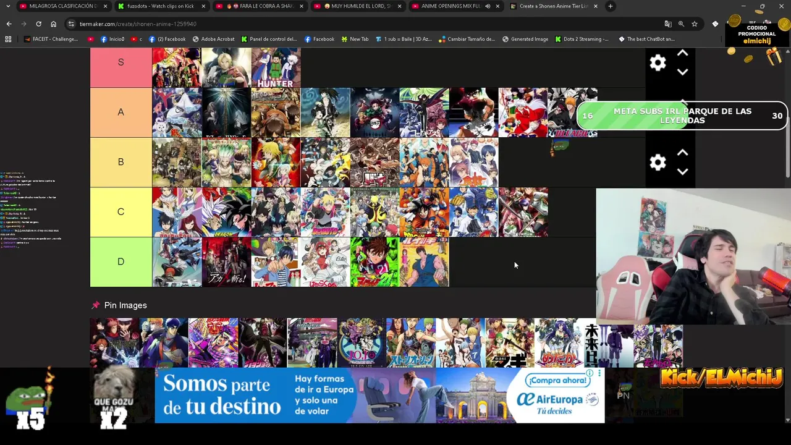Screen dimensions: 791x445
Task: Select Code Geass image in A tier
Action: [424, 112]
